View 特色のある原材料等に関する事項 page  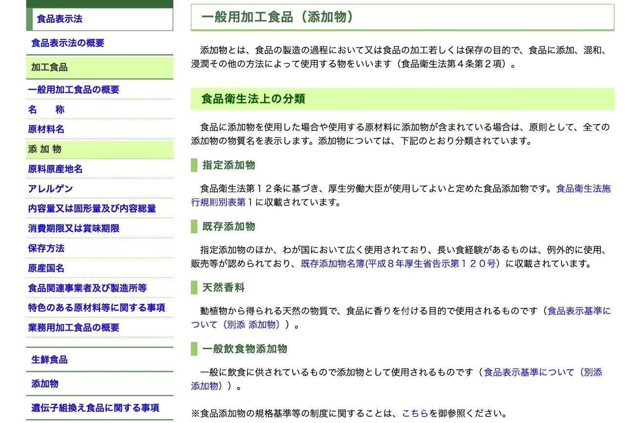coord(97,308)
